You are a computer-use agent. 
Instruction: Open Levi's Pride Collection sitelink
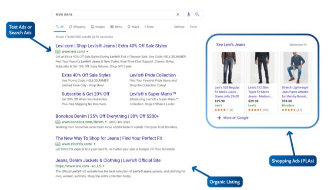[153, 75]
